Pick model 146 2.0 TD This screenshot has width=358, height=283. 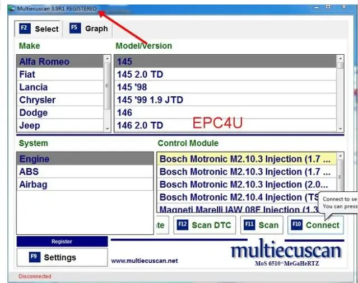(x=226, y=125)
